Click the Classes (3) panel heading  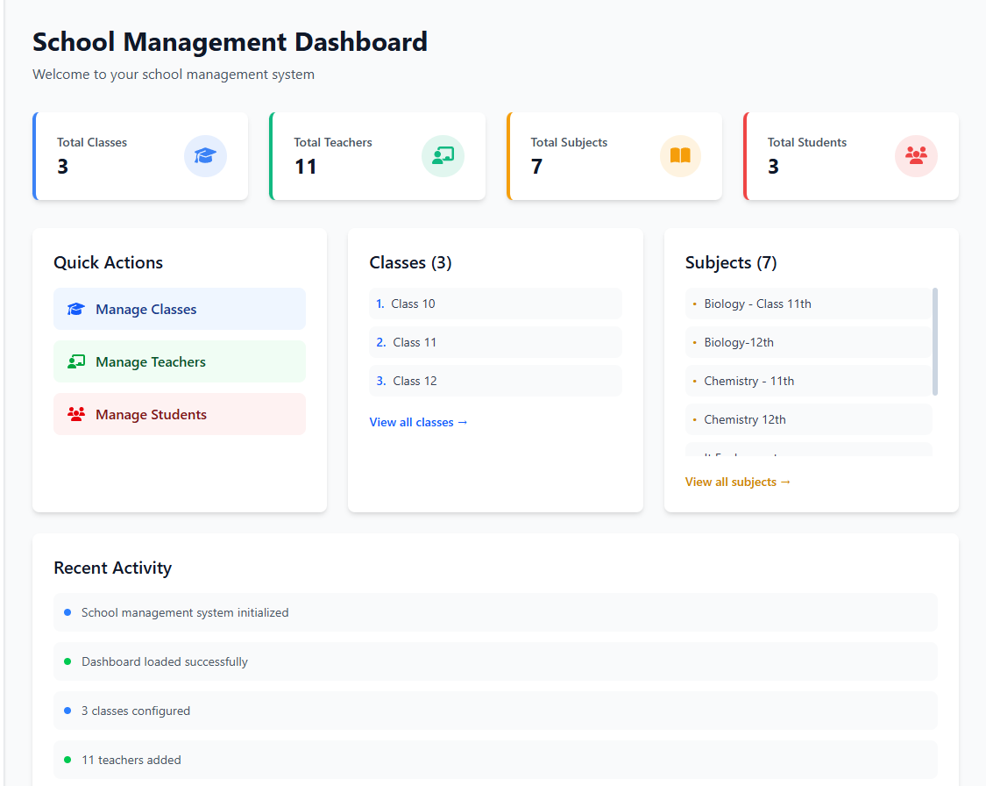[411, 262]
